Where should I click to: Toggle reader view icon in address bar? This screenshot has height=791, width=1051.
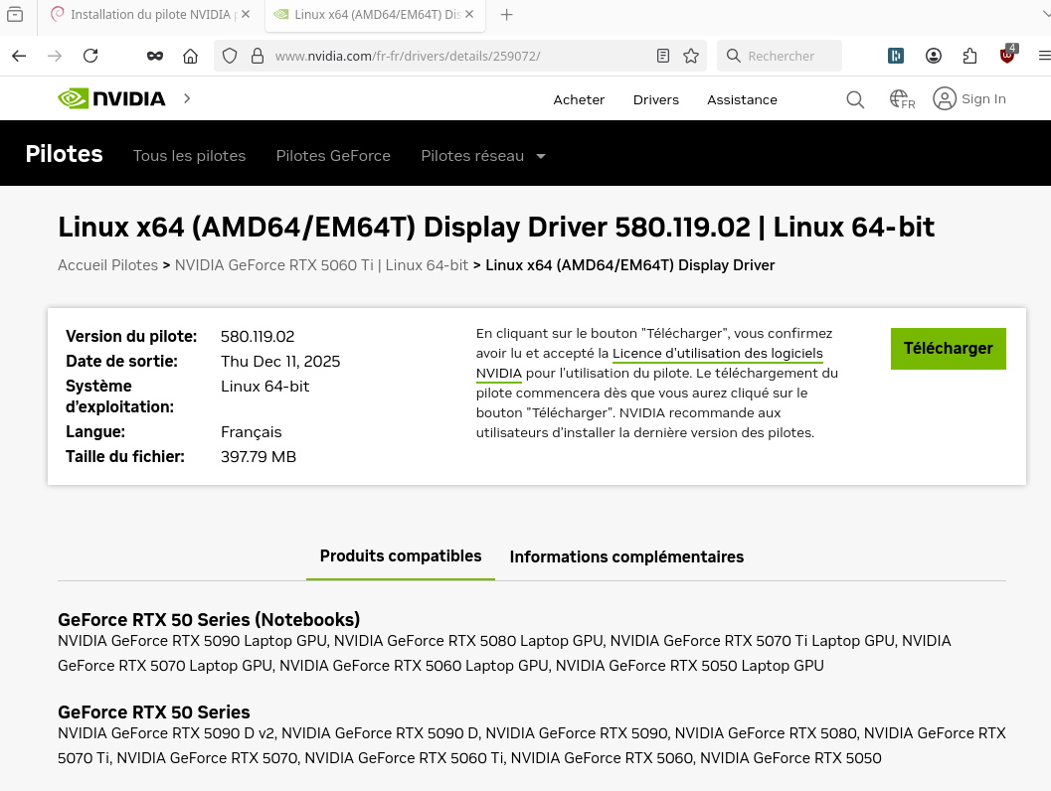point(663,56)
